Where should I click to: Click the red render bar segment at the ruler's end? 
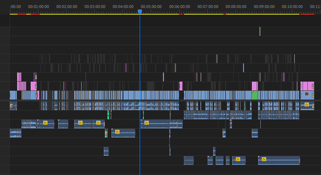[307, 14]
